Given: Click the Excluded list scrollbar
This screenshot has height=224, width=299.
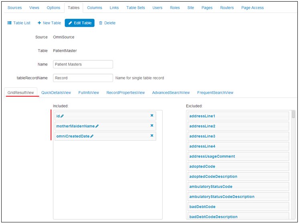Looking at the screenshot, I should coord(294,115).
